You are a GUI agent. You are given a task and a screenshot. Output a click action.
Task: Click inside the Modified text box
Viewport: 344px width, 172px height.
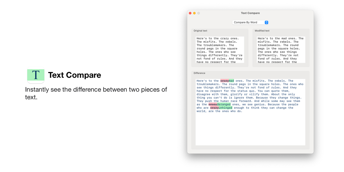(281, 50)
